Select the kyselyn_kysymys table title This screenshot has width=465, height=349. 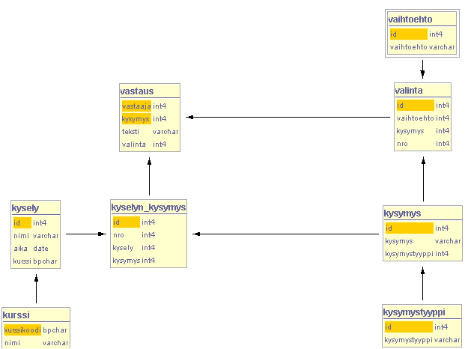point(148,207)
